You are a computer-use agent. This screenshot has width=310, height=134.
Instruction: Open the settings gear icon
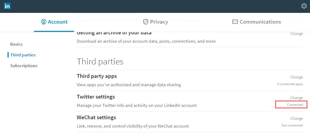click(304, 6)
